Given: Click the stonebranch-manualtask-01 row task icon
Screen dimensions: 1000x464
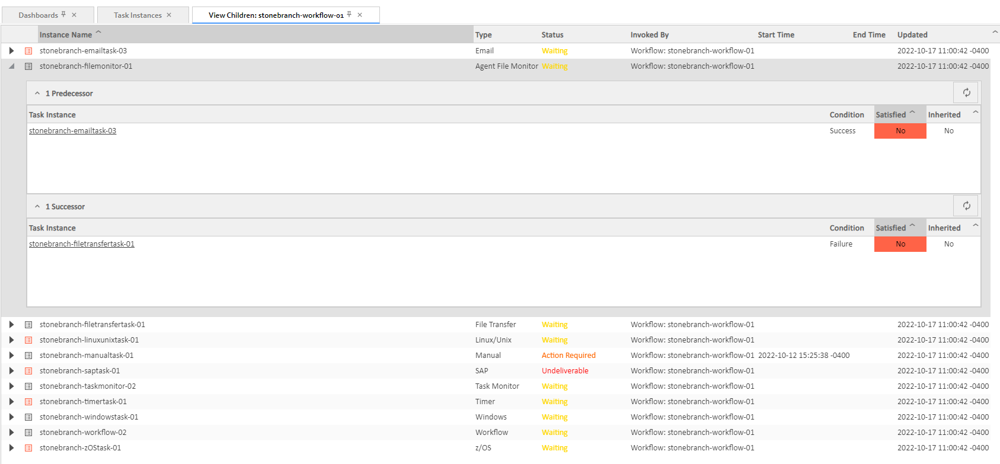Looking at the screenshot, I should 28,356.
